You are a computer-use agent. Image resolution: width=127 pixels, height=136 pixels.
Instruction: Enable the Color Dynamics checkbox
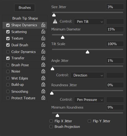8,52
